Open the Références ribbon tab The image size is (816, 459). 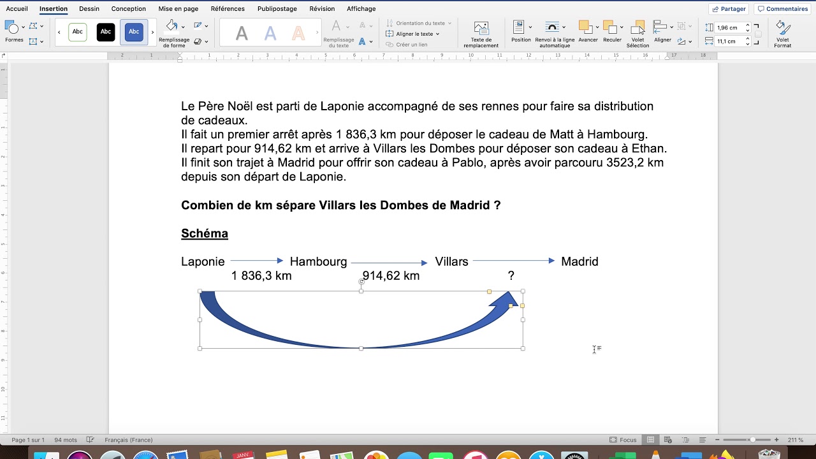tap(228, 9)
